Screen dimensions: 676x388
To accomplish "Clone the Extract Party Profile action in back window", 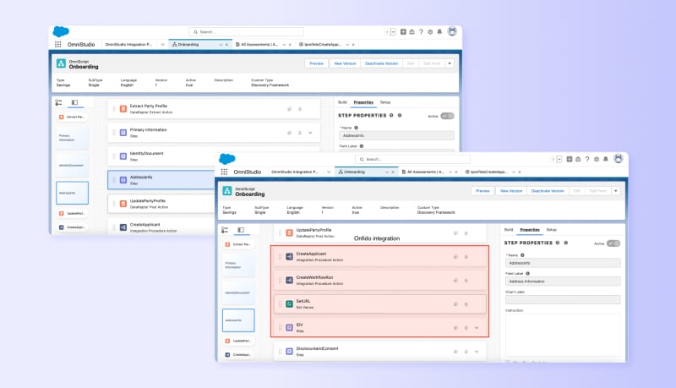I will 290,109.
